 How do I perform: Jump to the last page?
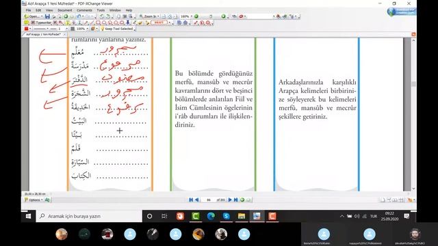coord(235,200)
